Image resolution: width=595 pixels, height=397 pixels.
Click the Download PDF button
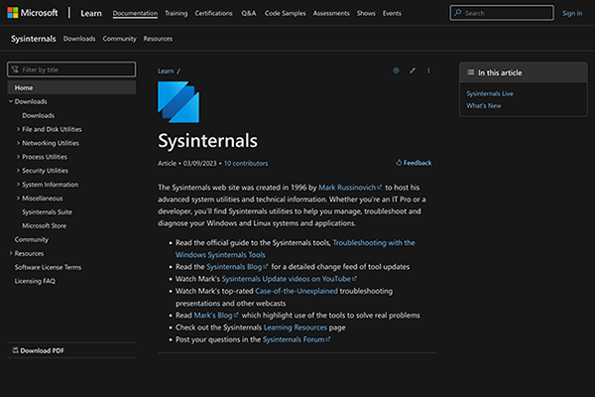tap(38, 350)
